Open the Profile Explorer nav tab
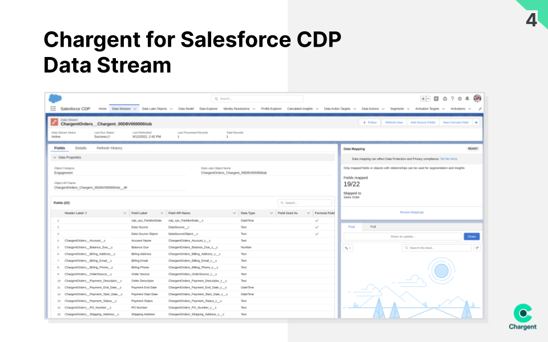This screenshot has height=342, width=548. 271,109
